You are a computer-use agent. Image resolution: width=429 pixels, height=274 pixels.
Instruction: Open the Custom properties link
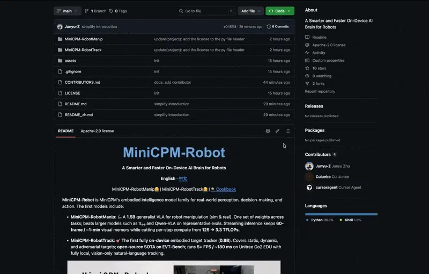pos(328,60)
